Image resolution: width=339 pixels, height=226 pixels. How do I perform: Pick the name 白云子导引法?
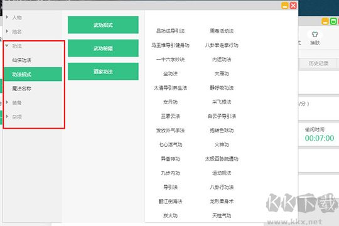222,116
